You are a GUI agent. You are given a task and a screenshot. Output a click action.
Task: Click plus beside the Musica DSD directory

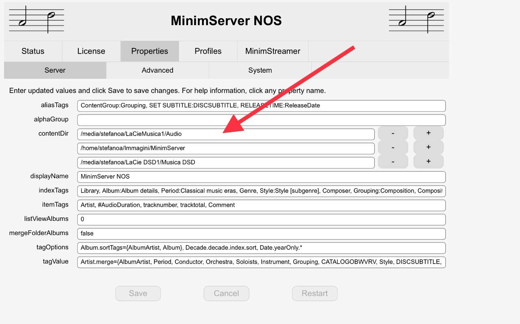429,162
